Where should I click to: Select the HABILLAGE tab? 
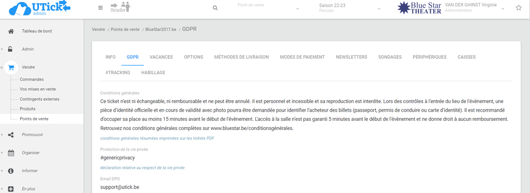pyautogui.click(x=153, y=72)
